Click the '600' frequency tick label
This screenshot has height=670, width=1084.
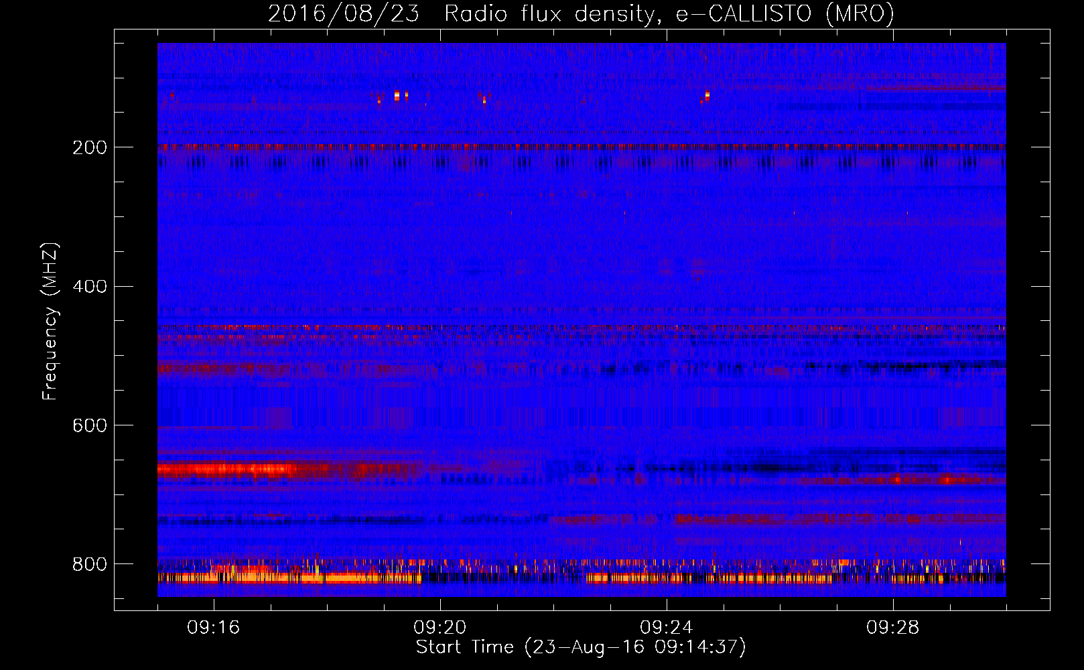[x=89, y=425]
